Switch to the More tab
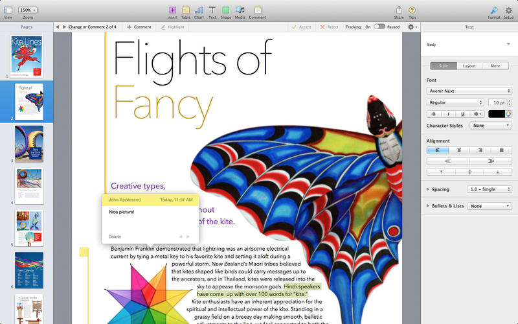 (x=495, y=66)
